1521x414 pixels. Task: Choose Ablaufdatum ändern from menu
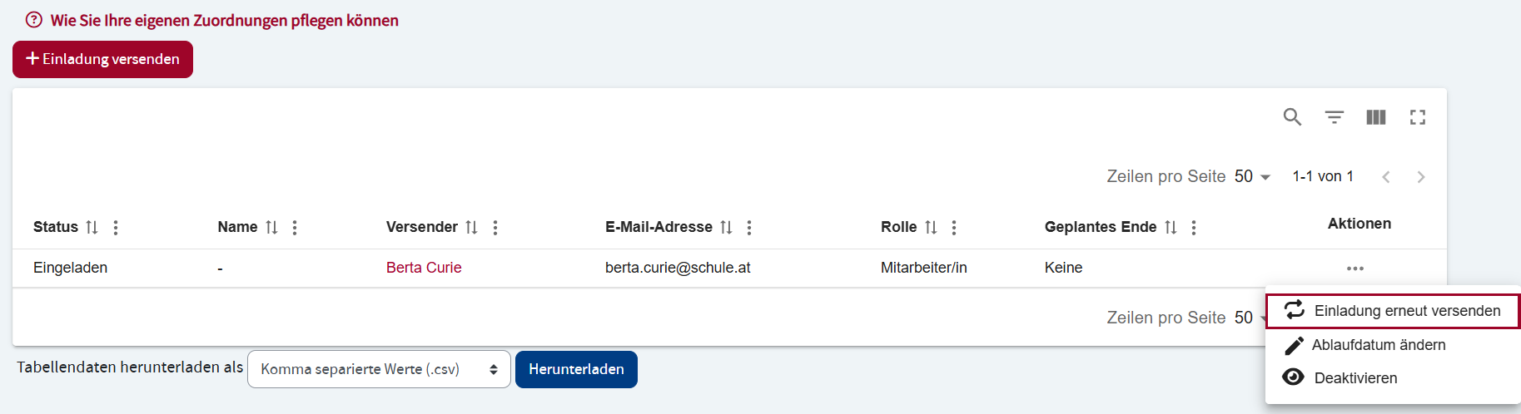[x=1378, y=345]
